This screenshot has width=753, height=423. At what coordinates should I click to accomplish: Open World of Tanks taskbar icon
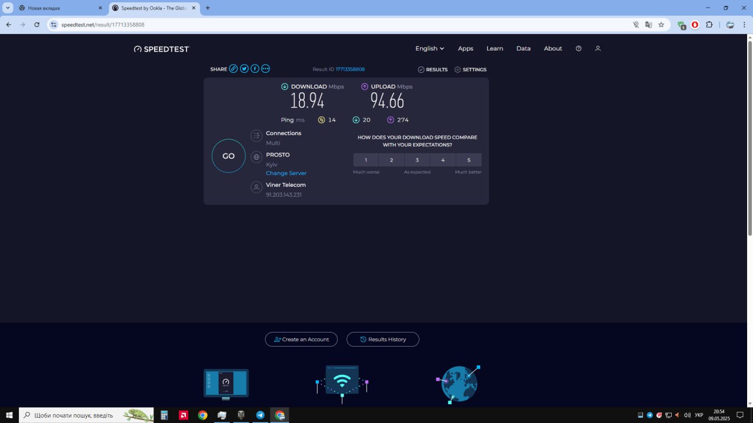241,415
